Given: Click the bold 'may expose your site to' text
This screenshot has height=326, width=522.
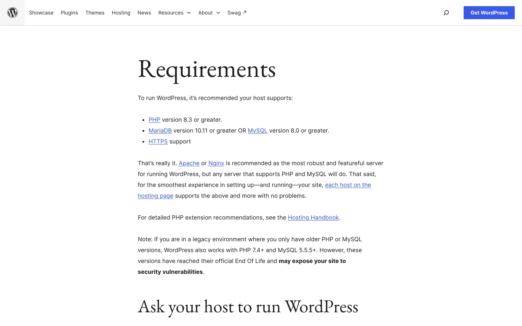Looking at the screenshot, I should pyautogui.click(x=312, y=261).
